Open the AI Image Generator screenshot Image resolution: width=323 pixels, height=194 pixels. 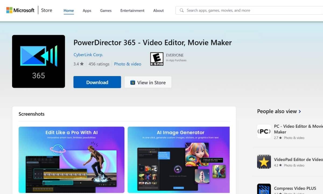[x=179, y=160]
